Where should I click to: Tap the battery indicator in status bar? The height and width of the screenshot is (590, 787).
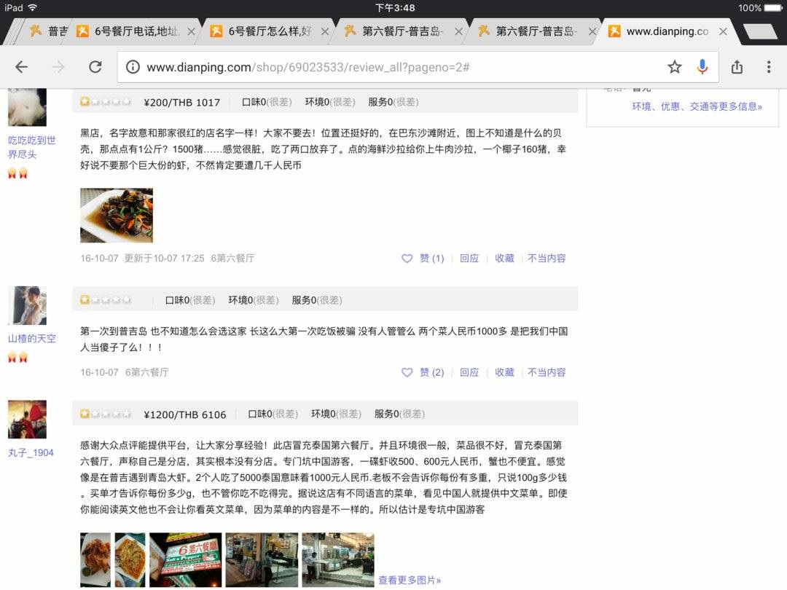pyautogui.click(x=772, y=7)
